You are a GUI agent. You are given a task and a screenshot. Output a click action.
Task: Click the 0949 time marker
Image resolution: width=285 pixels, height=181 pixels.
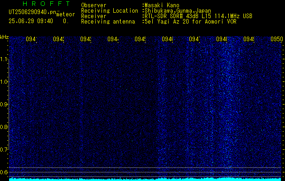click(249, 39)
